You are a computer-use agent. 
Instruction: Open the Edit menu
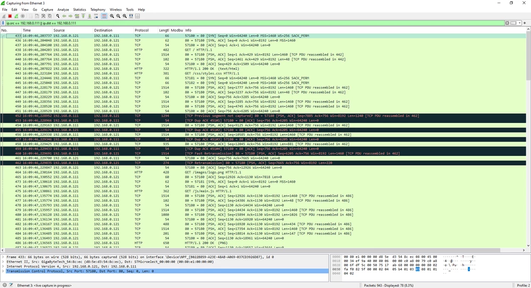[x=14, y=10]
